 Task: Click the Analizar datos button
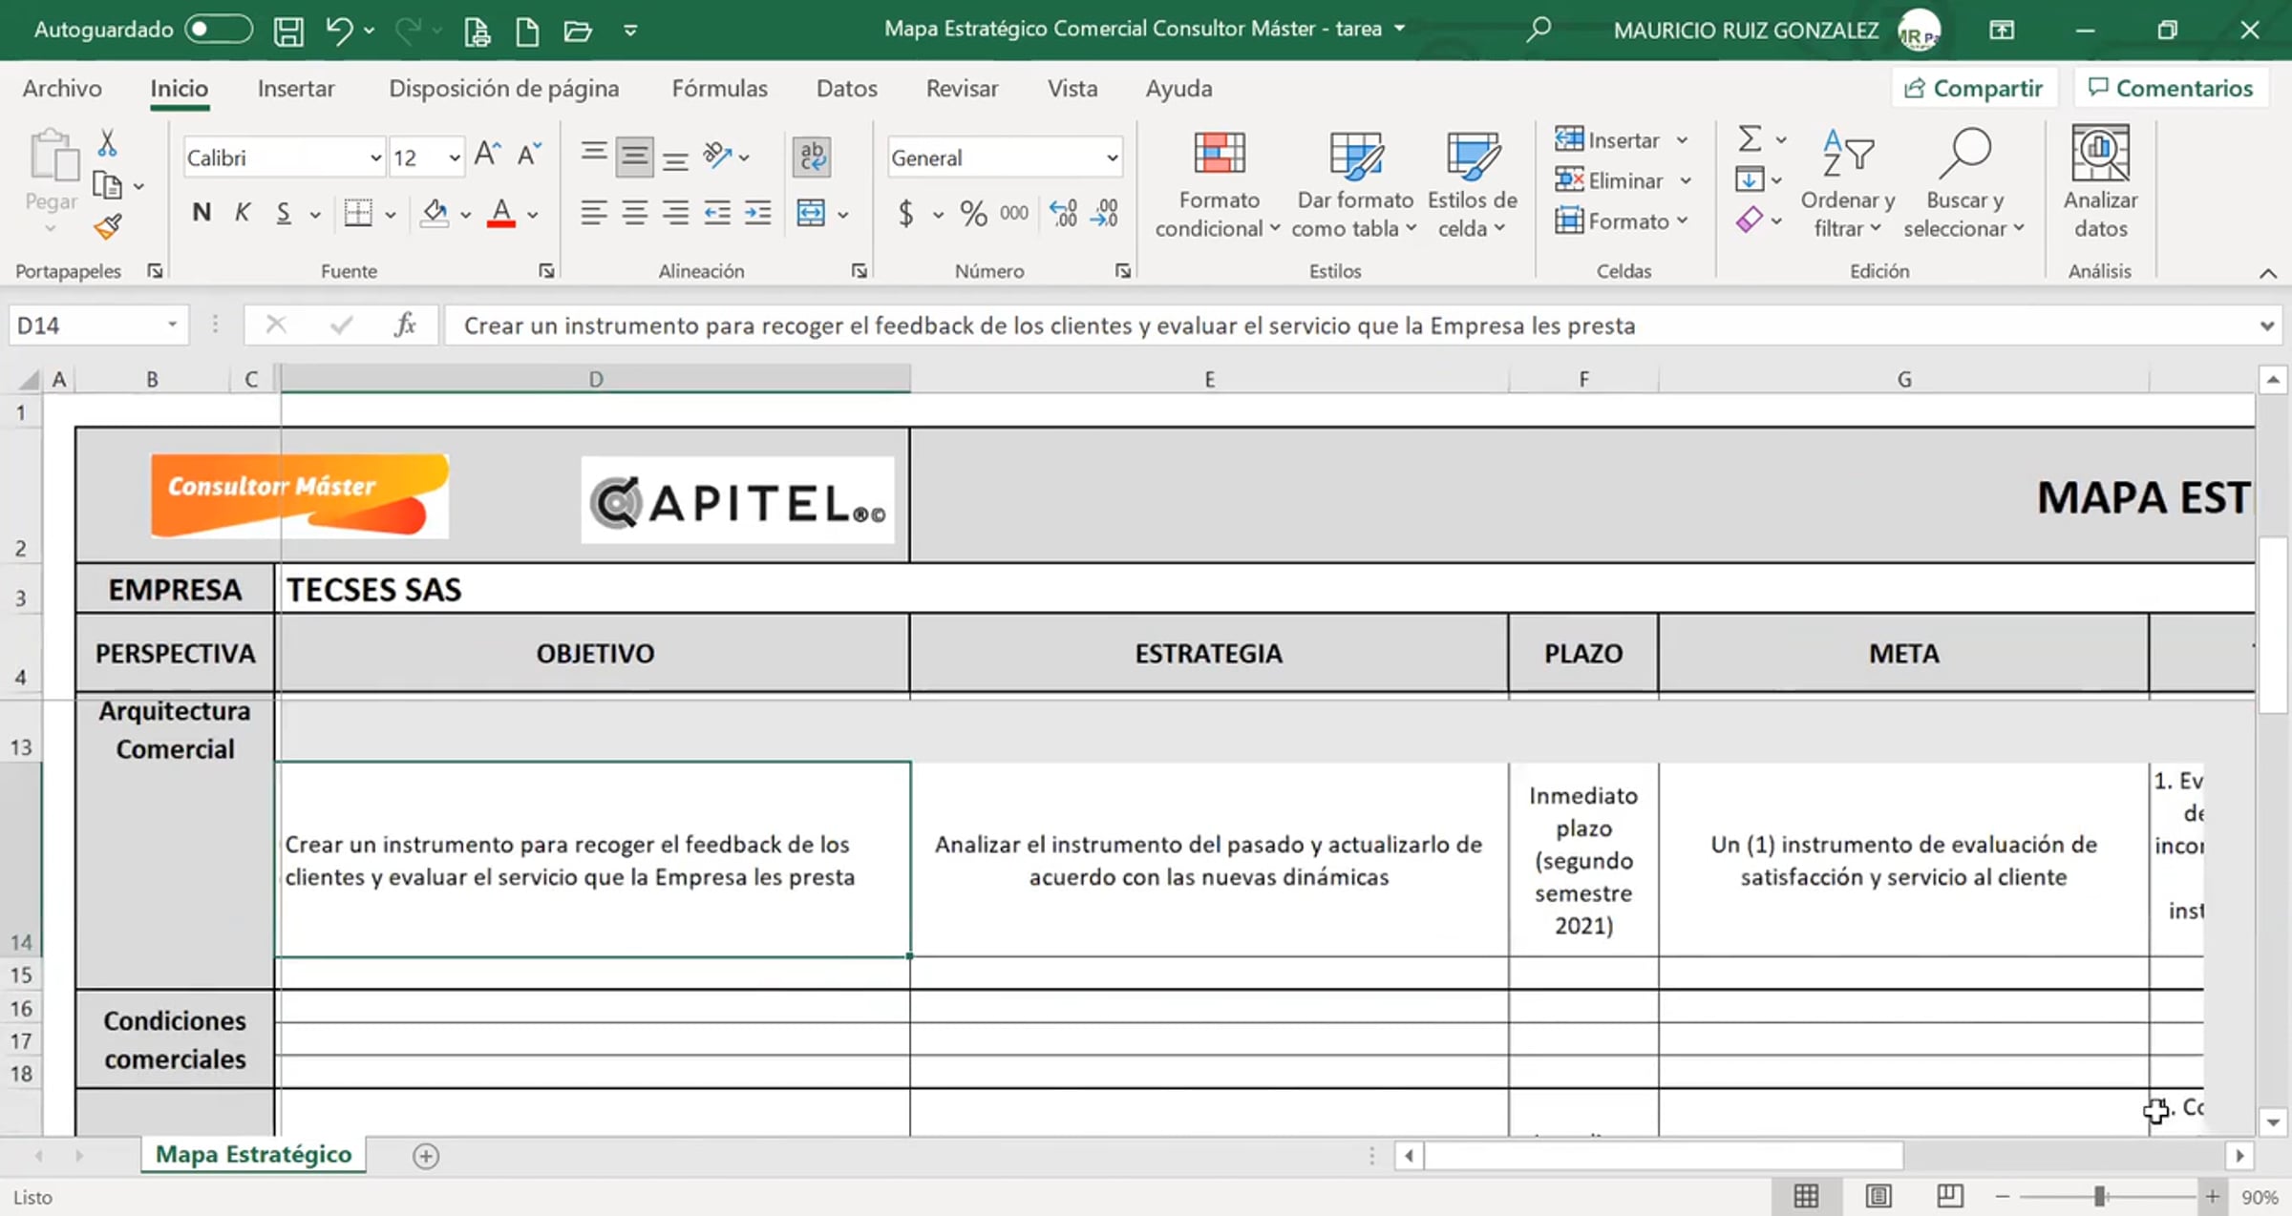(2100, 181)
